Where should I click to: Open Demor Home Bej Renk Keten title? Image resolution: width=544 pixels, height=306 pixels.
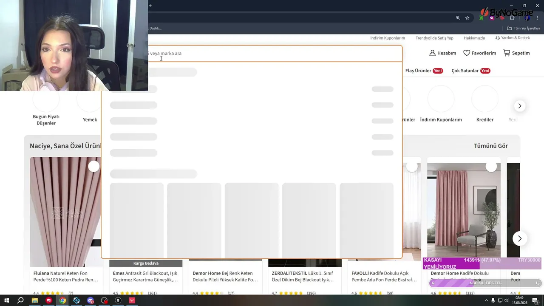[x=225, y=276]
